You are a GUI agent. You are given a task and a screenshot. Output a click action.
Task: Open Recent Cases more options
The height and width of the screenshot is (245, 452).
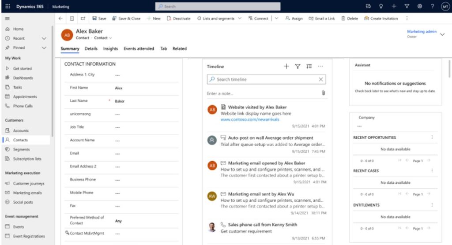pos(432,171)
